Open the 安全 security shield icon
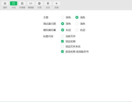Screen dimensions: 132x102 pyautogui.click(x=48, y=3)
